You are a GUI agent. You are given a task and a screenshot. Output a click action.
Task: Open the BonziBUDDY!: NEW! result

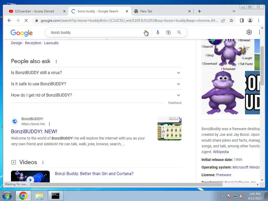(x=34, y=131)
